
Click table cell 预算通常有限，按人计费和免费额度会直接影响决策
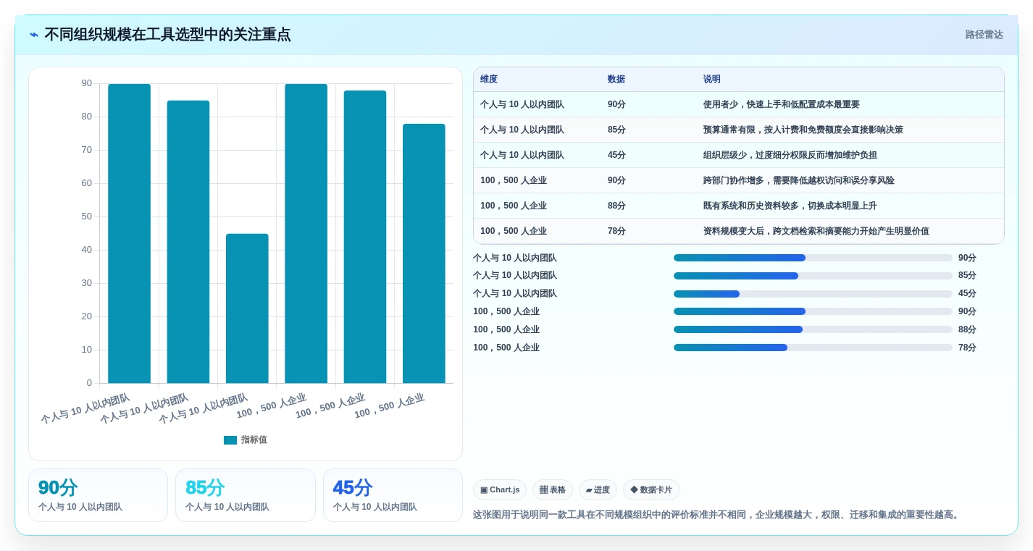click(x=803, y=130)
